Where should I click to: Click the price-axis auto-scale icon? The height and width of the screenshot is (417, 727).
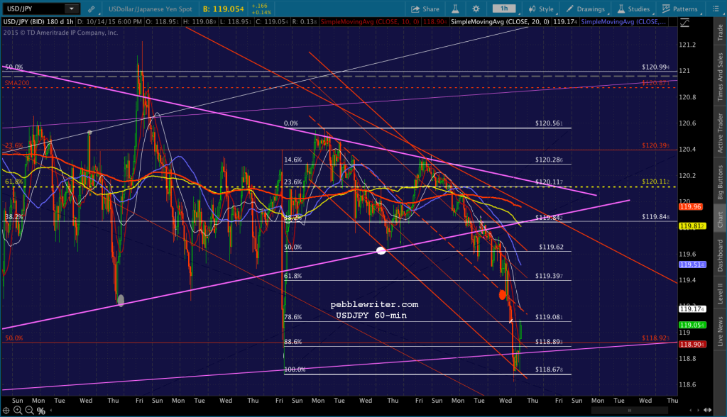[684, 22]
